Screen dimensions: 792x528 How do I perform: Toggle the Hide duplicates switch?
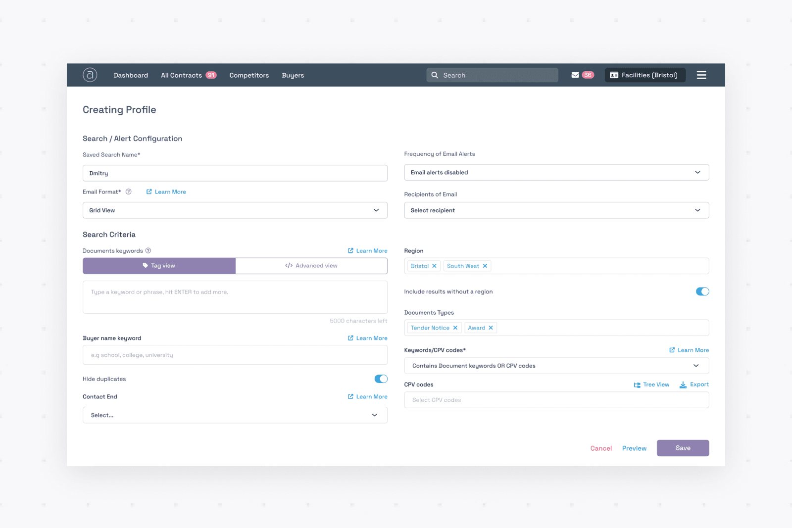pos(381,379)
